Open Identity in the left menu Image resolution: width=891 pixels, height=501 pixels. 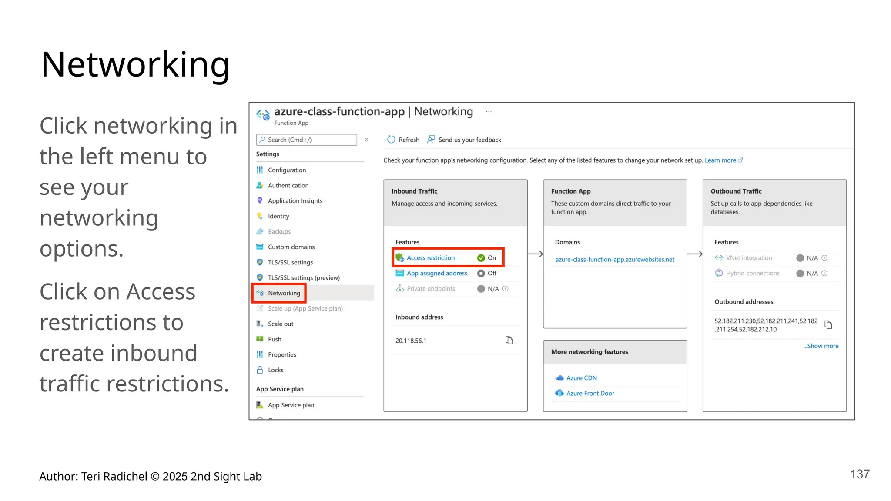[x=278, y=216]
